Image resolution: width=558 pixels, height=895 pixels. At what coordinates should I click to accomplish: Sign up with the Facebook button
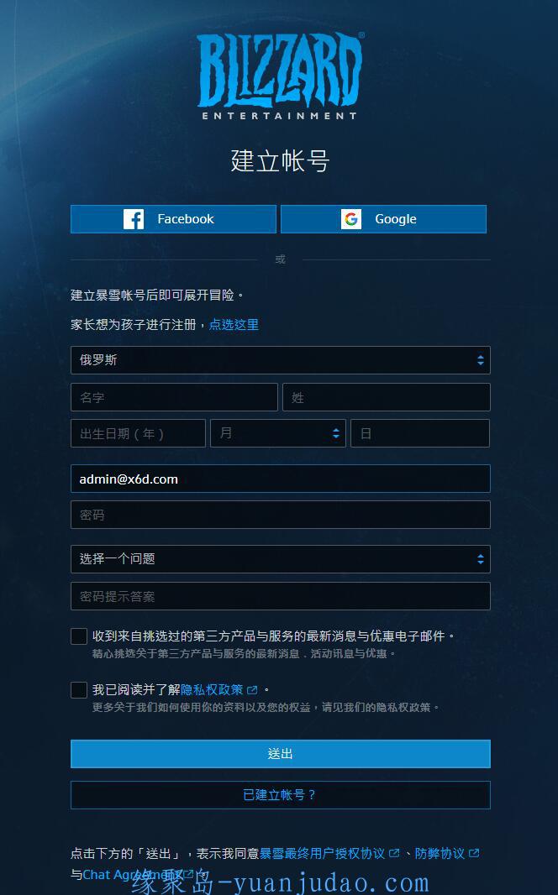coord(174,219)
